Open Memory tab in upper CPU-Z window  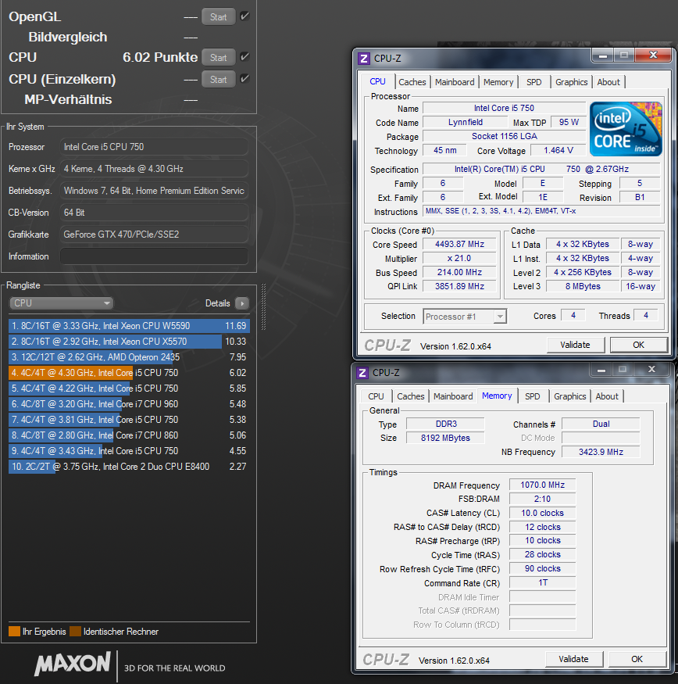coord(498,82)
